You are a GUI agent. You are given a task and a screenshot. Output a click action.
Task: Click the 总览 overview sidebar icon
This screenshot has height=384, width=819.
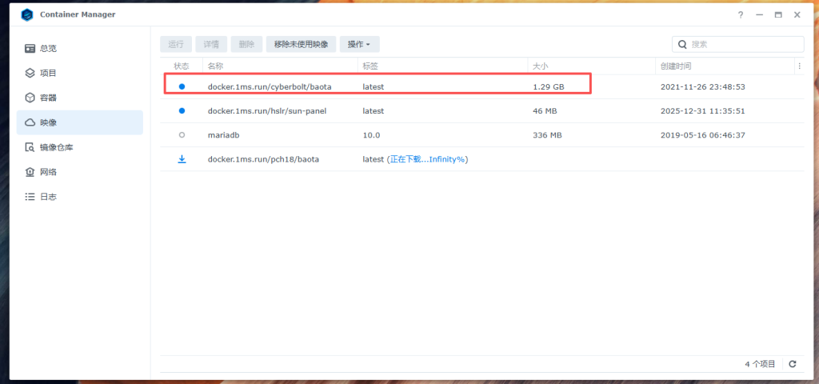tap(30, 49)
